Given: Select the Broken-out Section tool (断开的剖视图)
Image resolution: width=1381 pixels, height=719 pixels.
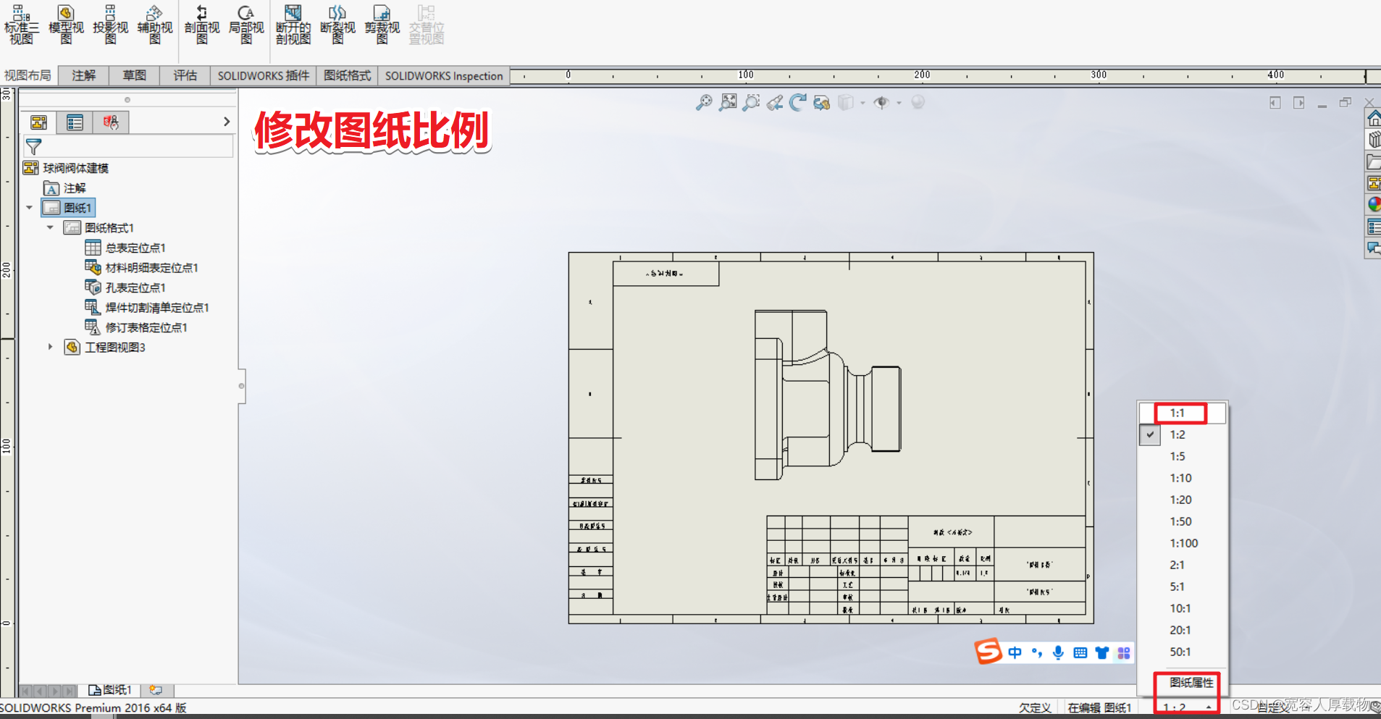Looking at the screenshot, I should coord(293,24).
